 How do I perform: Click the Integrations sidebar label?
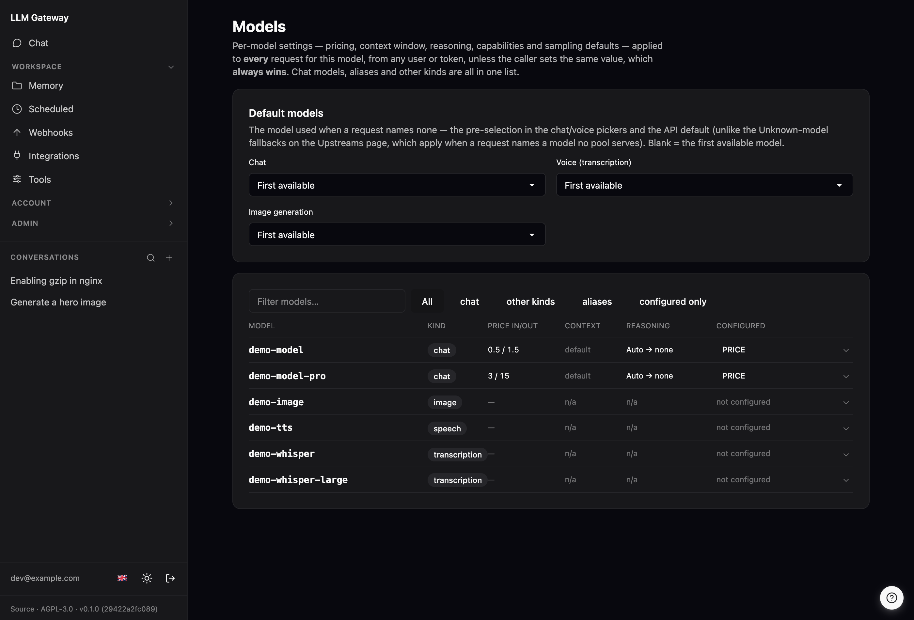coord(54,156)
